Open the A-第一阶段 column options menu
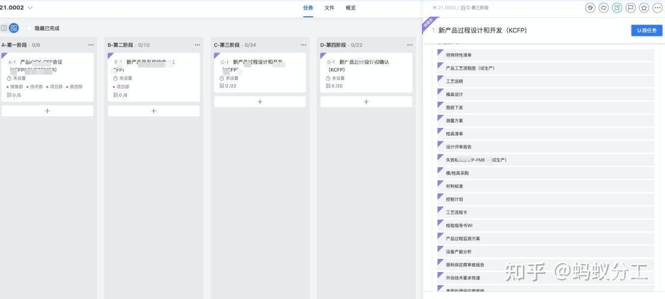The height and width of the screenshot is (299, 665). (91, 45)
